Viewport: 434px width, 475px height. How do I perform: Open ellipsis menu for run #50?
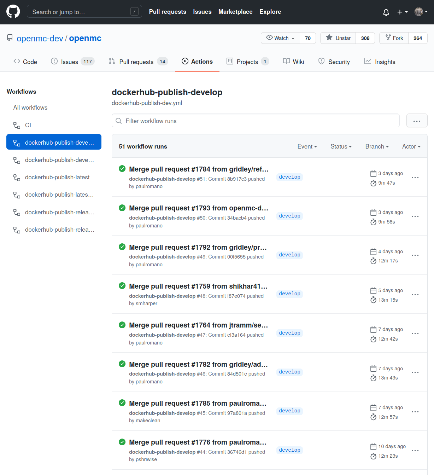415,216
